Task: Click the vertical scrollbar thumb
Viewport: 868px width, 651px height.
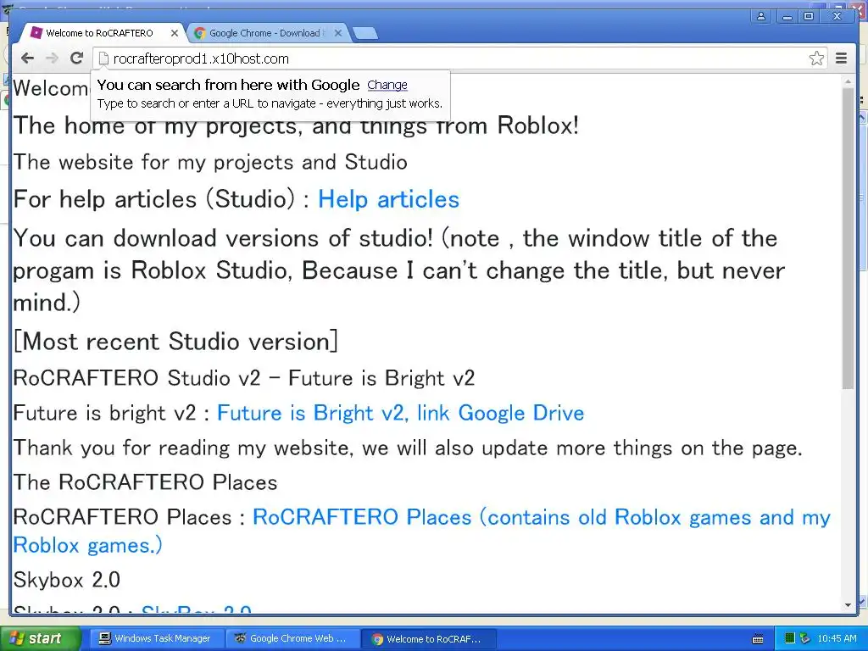Action: coord(848,238)
